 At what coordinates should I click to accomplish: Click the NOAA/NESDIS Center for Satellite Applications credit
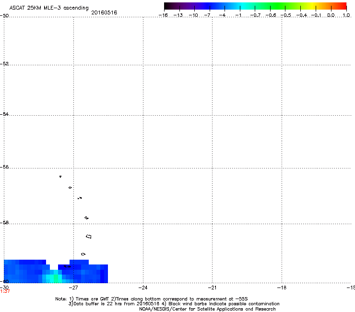tap(207, 309)
